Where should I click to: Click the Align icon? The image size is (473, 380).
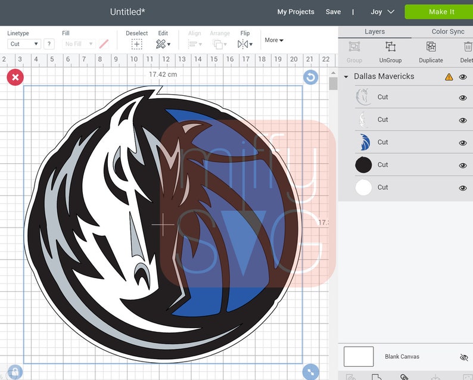click(192, 44)
